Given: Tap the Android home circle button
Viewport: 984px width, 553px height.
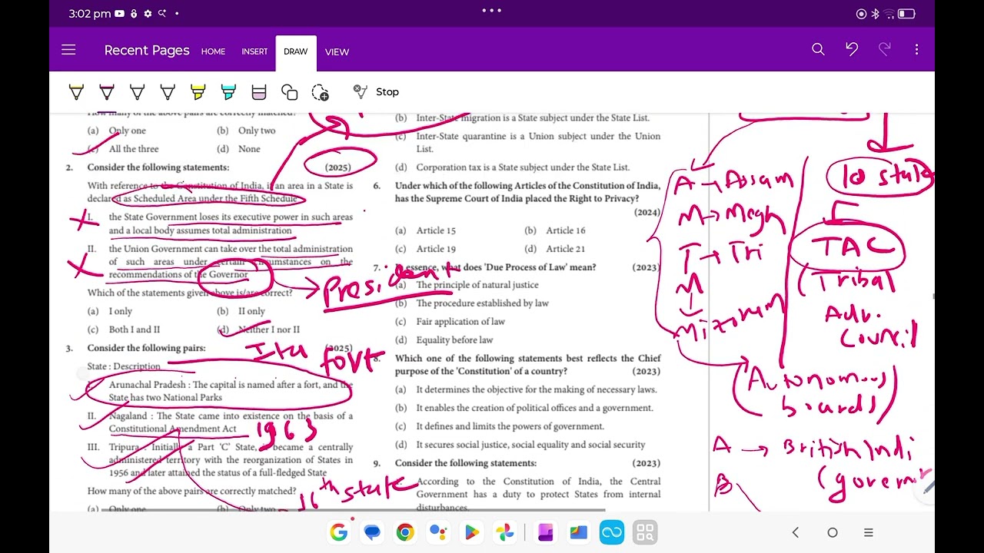Looking at the screenshot, I should (x=832, y=532).
